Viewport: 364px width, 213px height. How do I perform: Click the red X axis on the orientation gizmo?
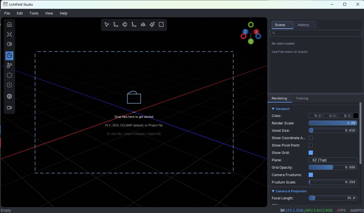click(256, 32)
